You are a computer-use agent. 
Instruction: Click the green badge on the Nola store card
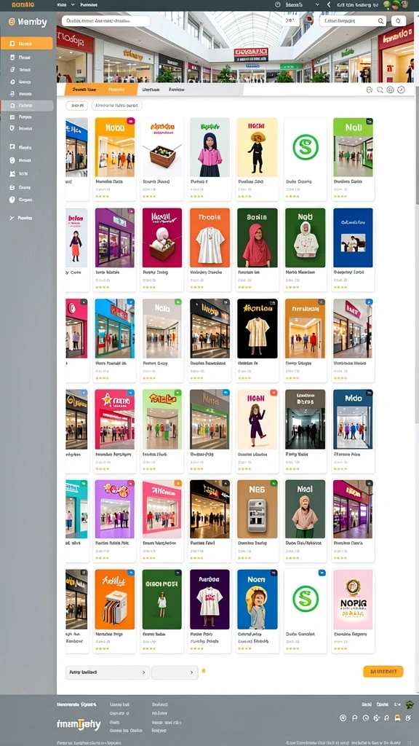click(x=178, y=302)
